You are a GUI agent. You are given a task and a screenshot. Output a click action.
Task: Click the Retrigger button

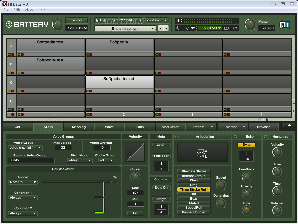161,156
